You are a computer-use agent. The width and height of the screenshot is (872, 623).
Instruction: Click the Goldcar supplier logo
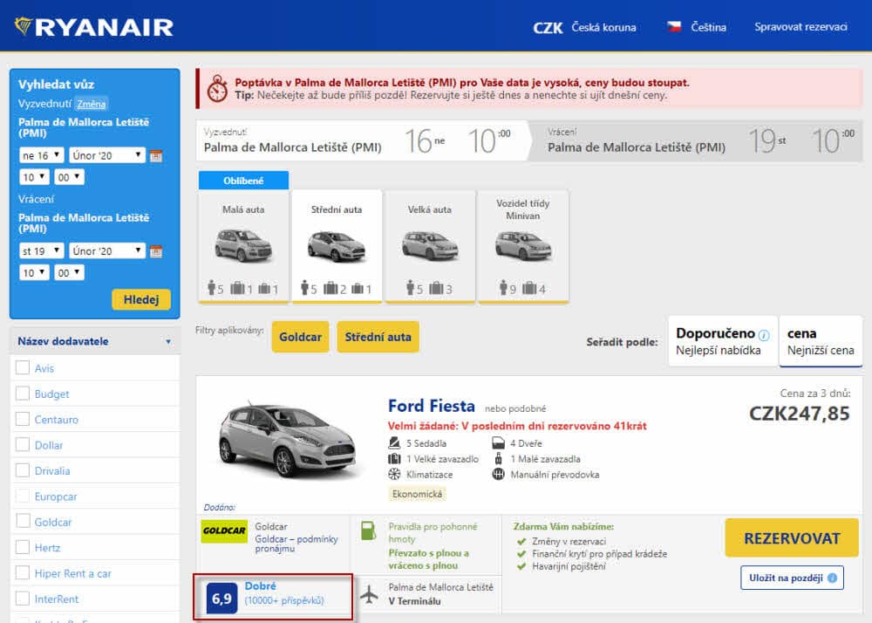point(224,531)
